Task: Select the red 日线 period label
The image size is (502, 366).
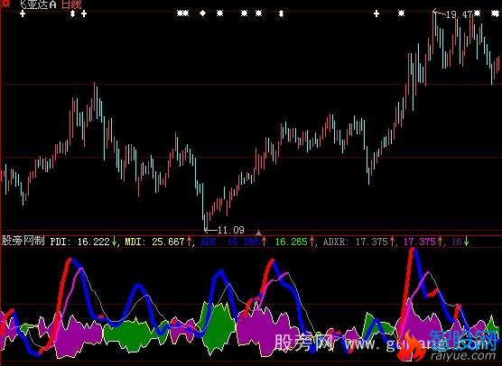Action: pos(71,5)
